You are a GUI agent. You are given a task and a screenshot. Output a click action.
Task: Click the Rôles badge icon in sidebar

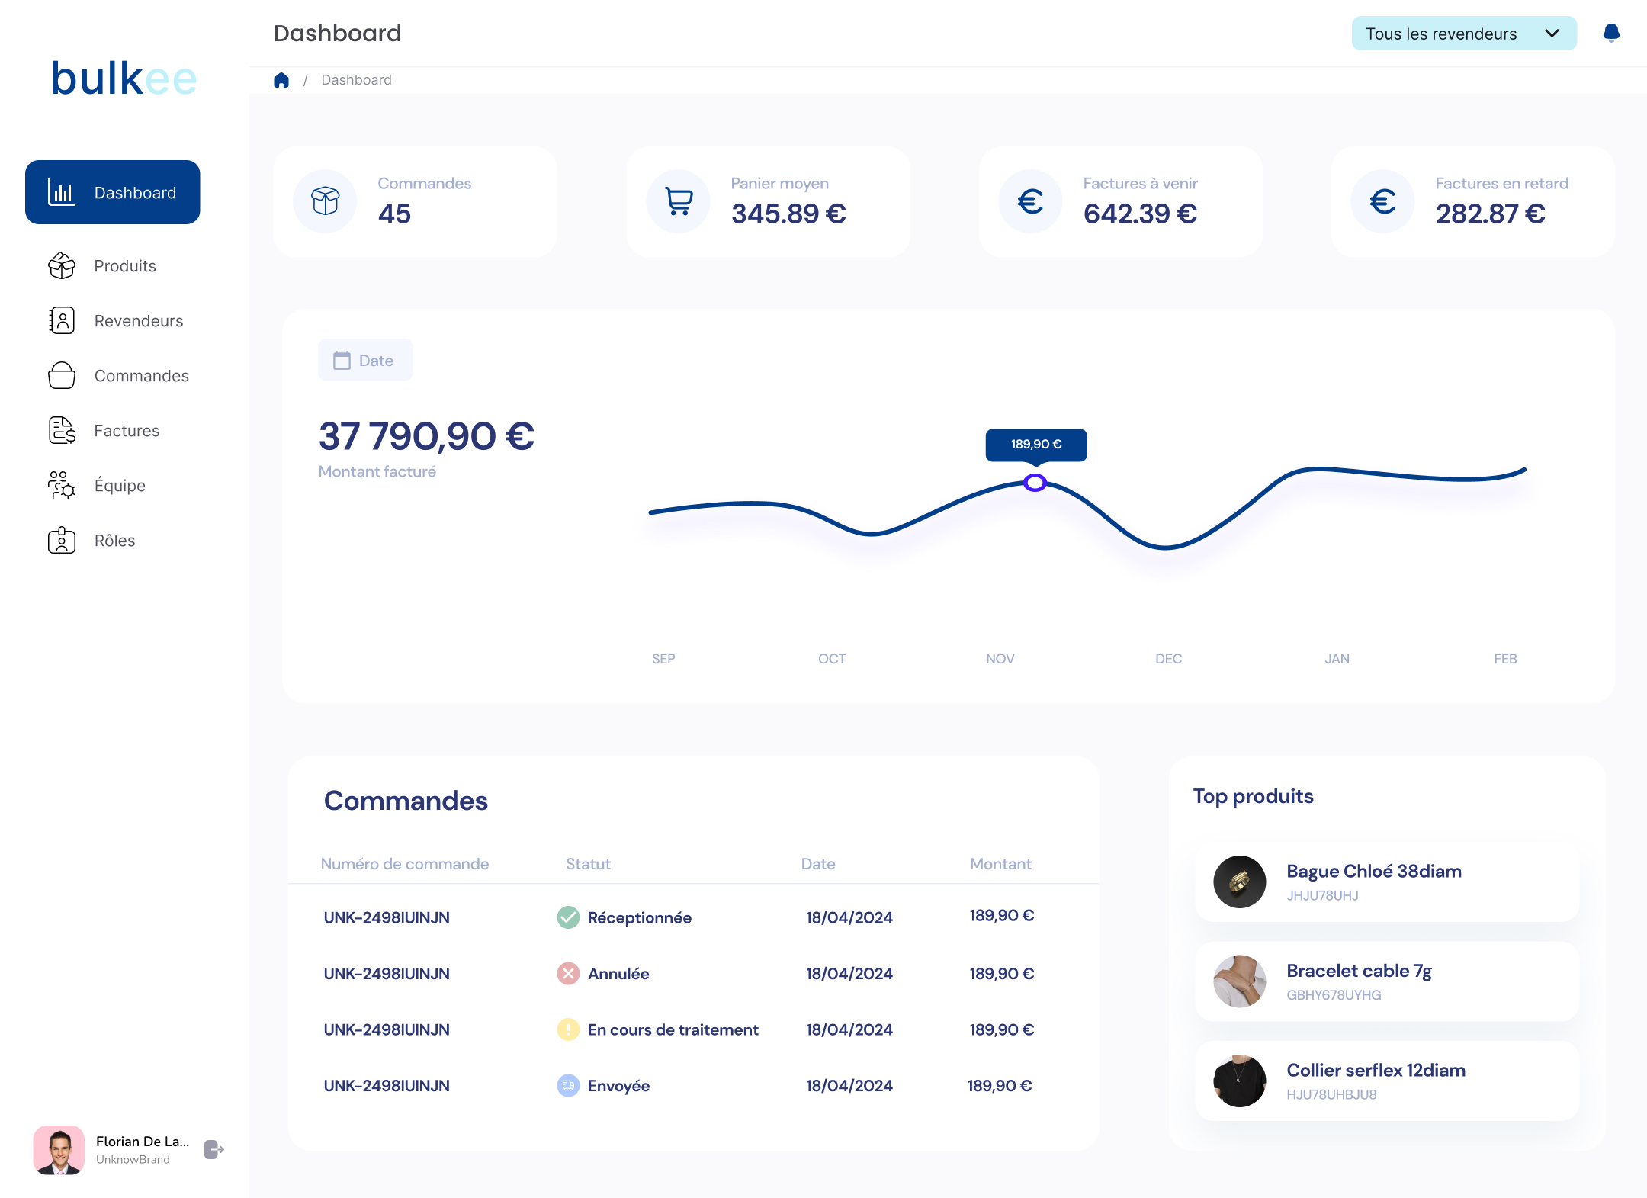tap(62, 541)
